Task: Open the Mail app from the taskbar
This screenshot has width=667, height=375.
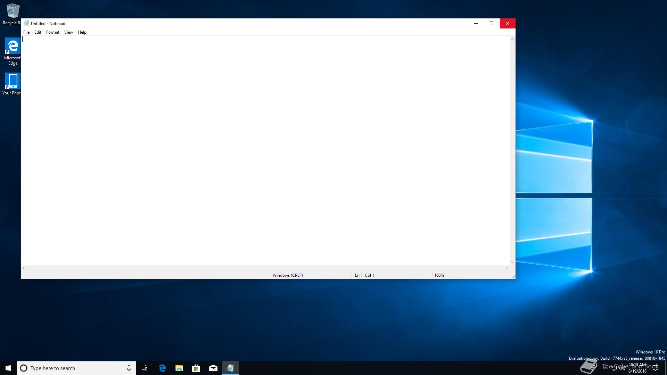Action: point(213,368)
